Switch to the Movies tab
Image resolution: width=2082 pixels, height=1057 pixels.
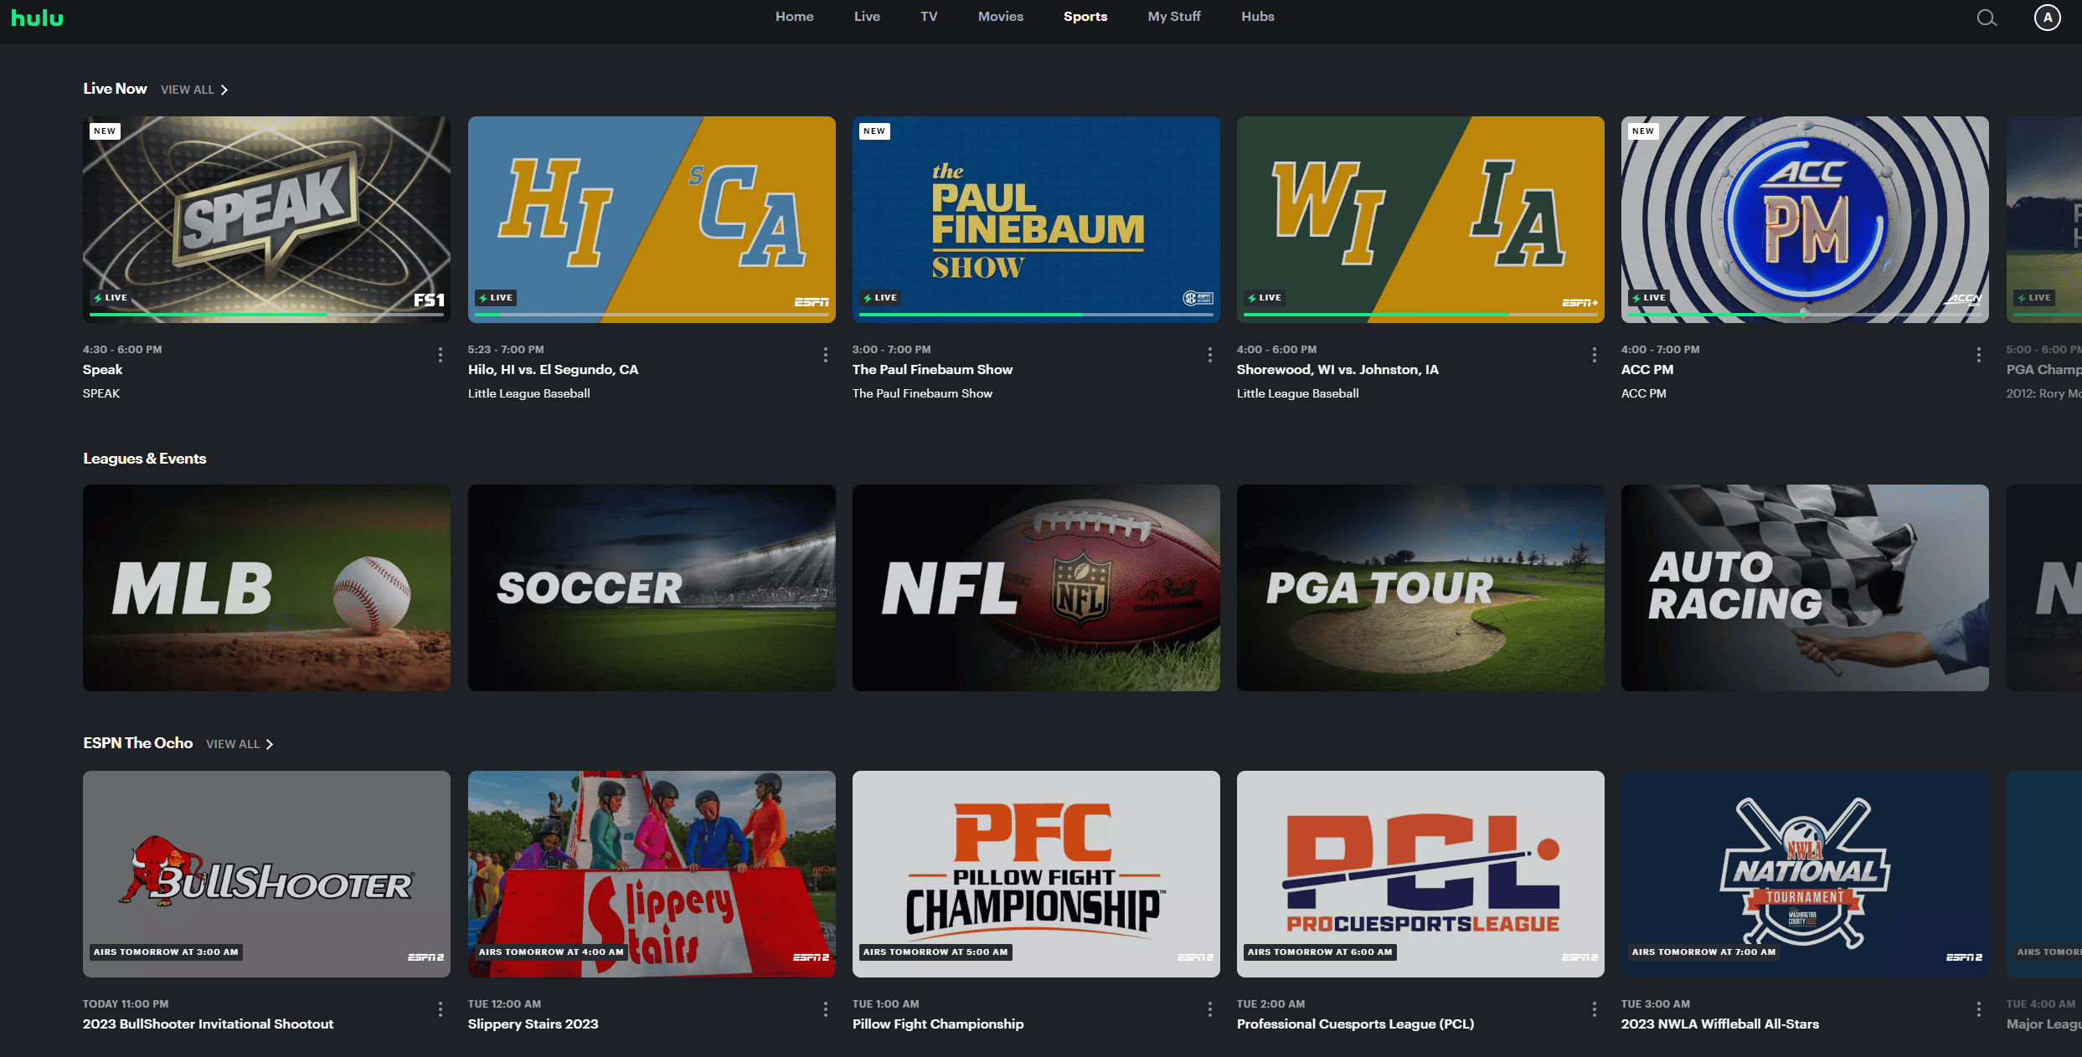tap(1000, 17)
